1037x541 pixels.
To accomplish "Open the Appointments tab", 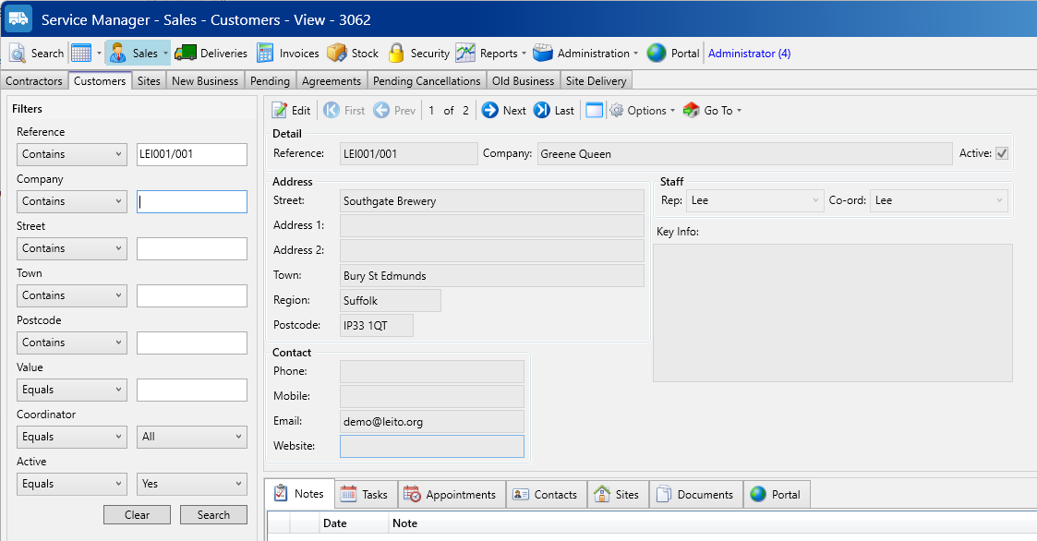I will pyautogui.click(x=452, y=495).
